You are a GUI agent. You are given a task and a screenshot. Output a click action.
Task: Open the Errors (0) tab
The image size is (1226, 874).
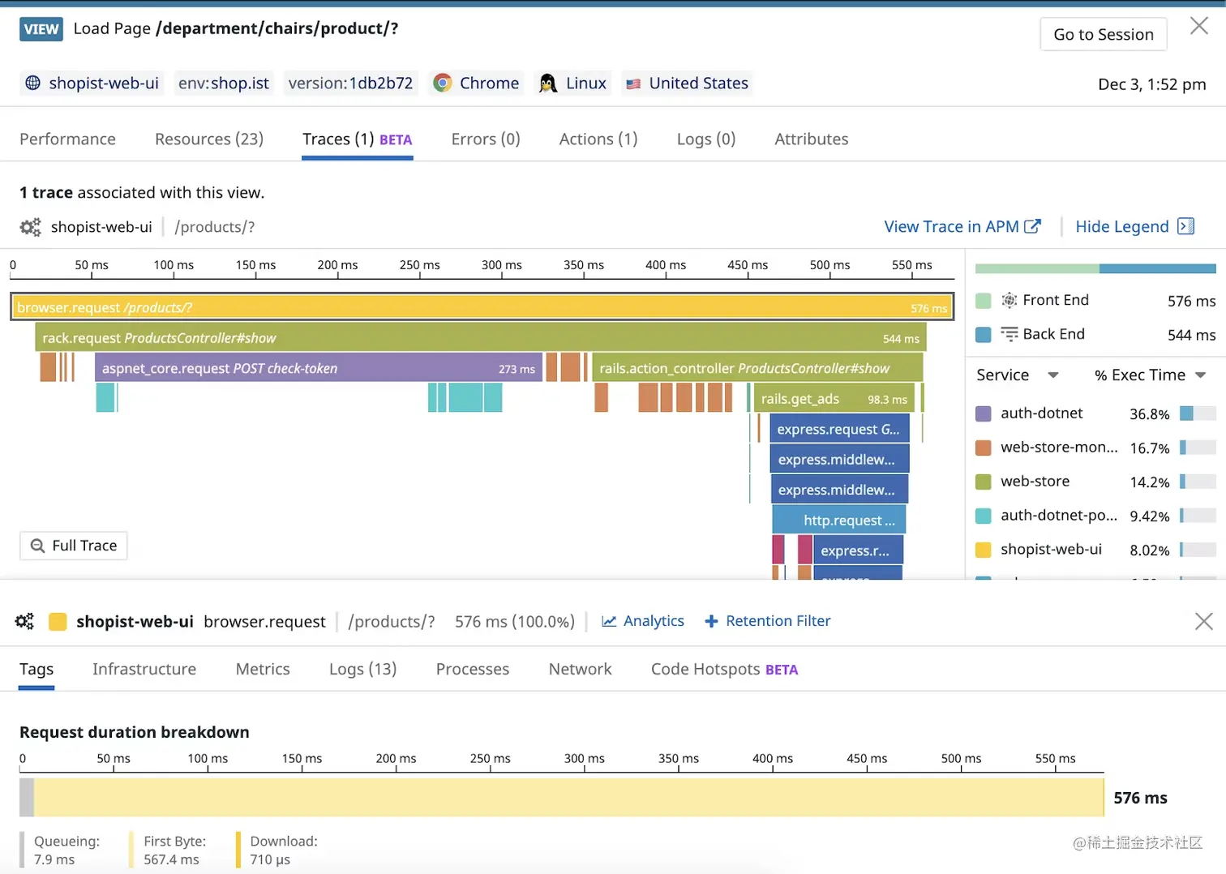tap(486, 139)
